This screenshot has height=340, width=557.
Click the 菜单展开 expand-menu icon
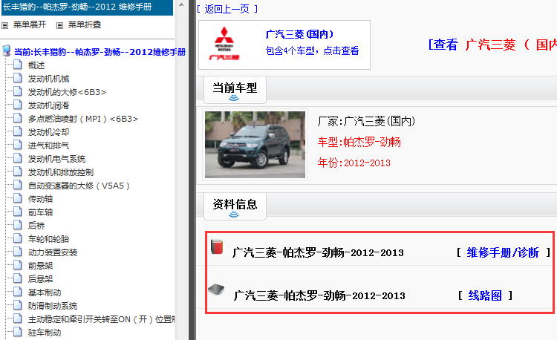[x=5, y=25]
